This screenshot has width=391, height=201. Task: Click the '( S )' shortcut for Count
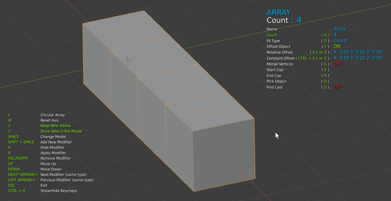325,35
